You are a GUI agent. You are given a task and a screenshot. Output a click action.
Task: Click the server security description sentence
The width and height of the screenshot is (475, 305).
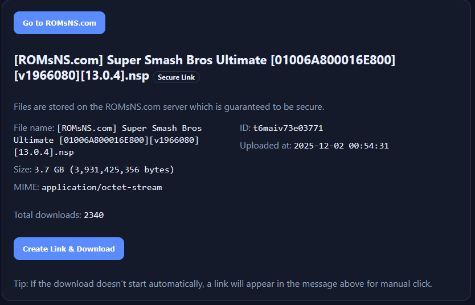click(169, 106)
